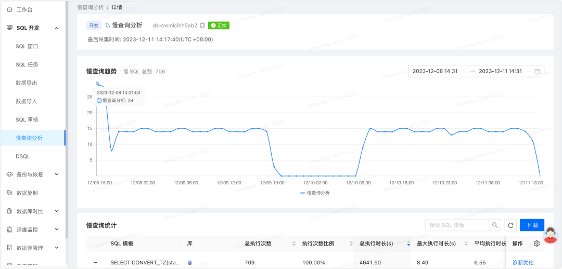The width and height of the screenshot is (562, 269).
Task: Click the SQL 开发 monitor icon
Action: click(10, 28)
